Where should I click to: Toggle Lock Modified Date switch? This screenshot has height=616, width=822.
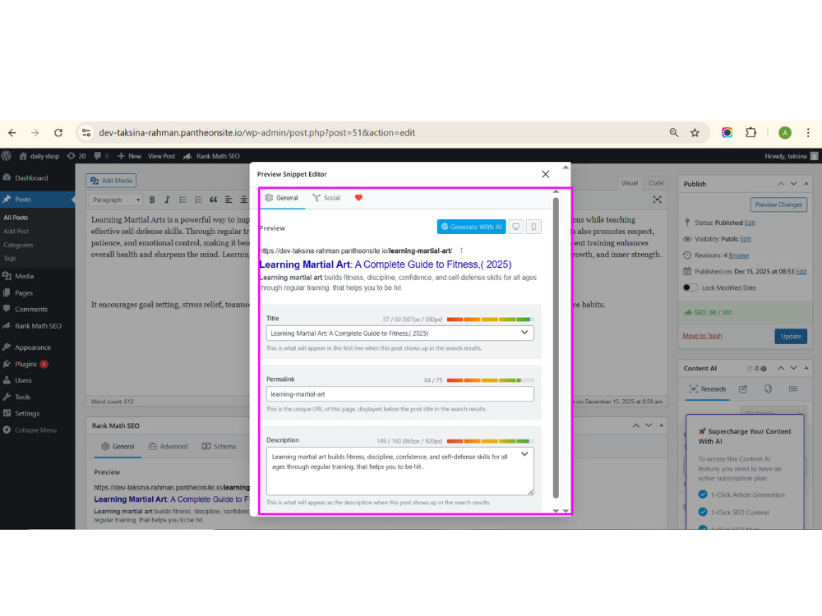tap(690, 287)
